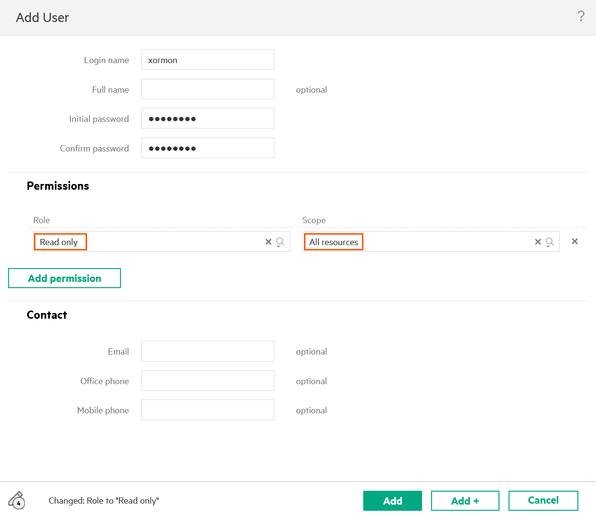Image resolution: width=596 pixels, height=517 pixels.
Task: Click into the Email field
Action: 207,351
